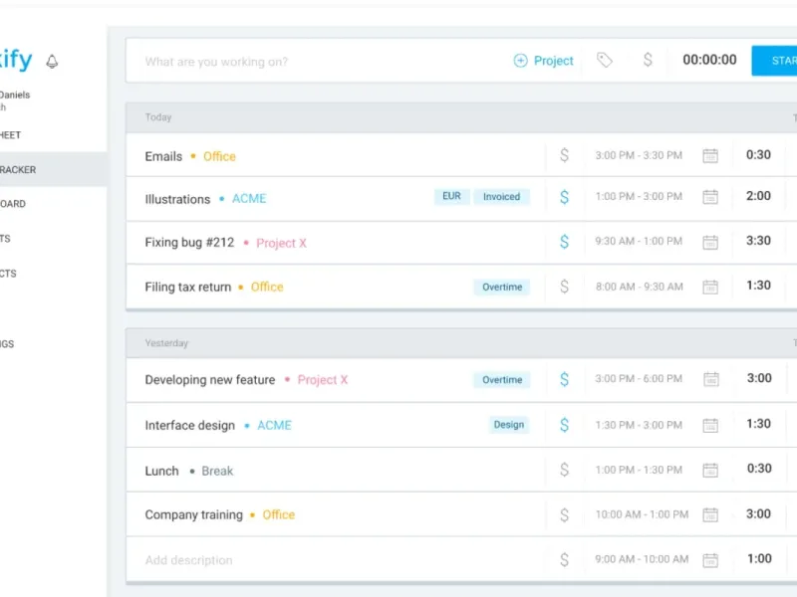Click the blue Start timer button
Viewport: 797px width, 597px height.
click(776, 61)
